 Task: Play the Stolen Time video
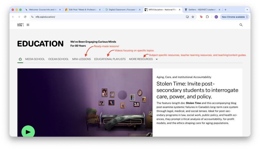pos(28,132)
